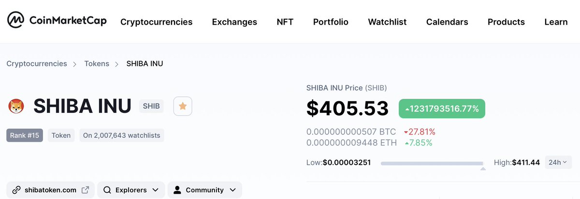This screenshot has width=580, height=199.
Task: Click the red 27.81% change
Action: pos(420,132)
